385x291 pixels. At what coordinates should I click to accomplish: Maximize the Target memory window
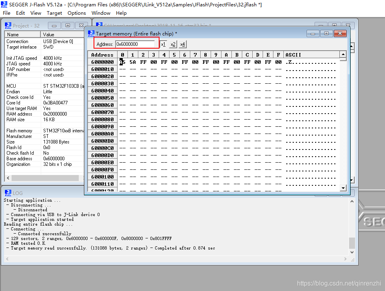pos(326,33)
